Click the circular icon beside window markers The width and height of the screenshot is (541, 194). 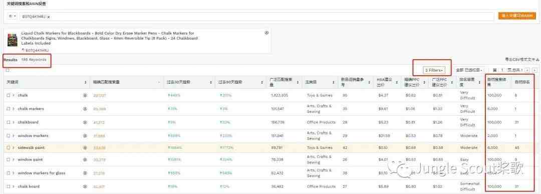point(85,136)
